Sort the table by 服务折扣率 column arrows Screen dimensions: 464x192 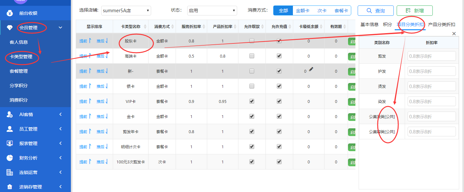(x=204, y=27)
